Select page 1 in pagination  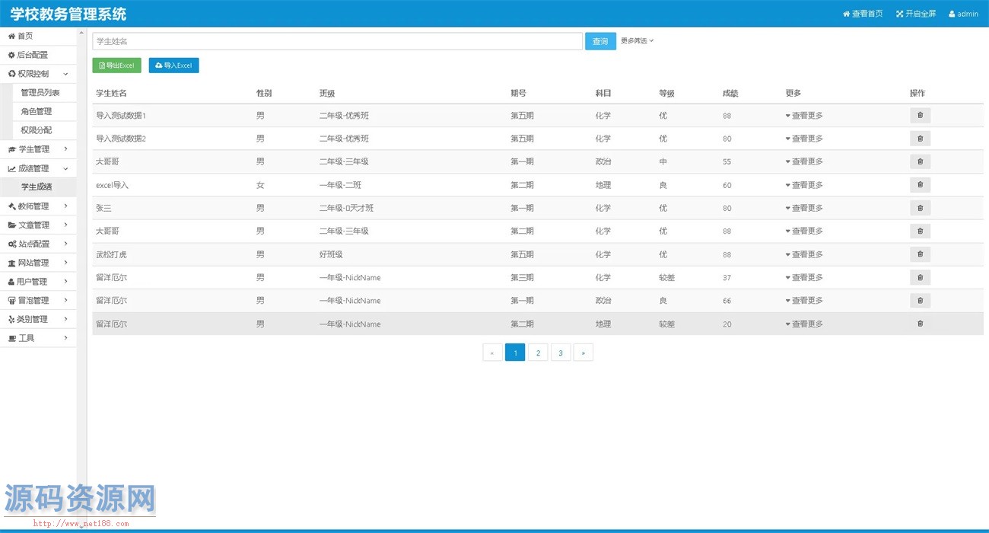515,353
